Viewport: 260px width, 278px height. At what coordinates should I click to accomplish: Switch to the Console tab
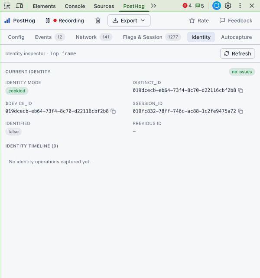click(x=75, y=6)
